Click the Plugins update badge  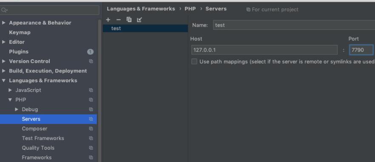coord(90,52)
